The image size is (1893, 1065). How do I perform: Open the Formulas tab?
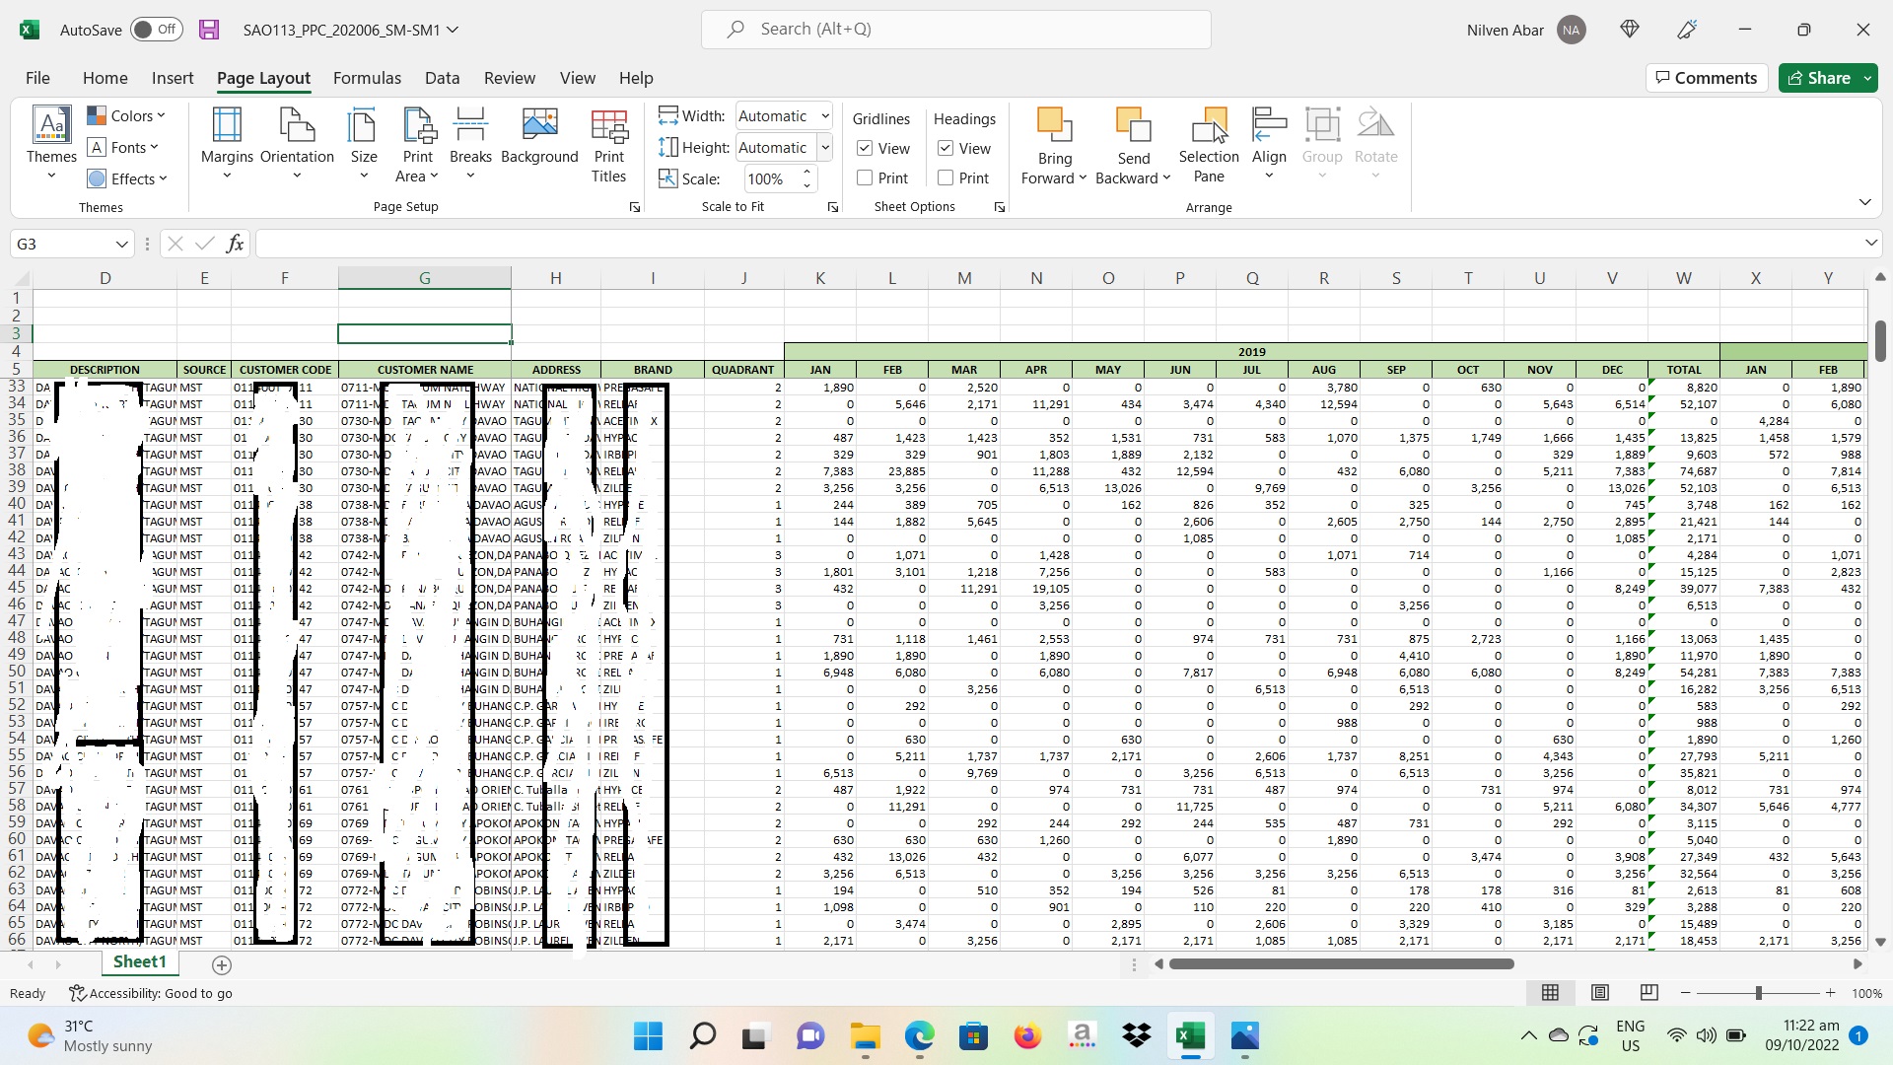point(367,78)
